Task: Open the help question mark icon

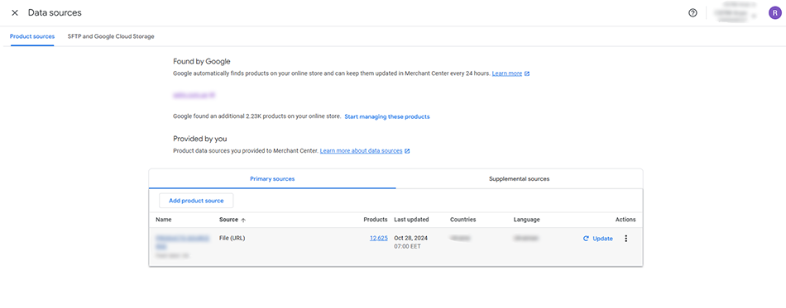Action: coord(693,13)
